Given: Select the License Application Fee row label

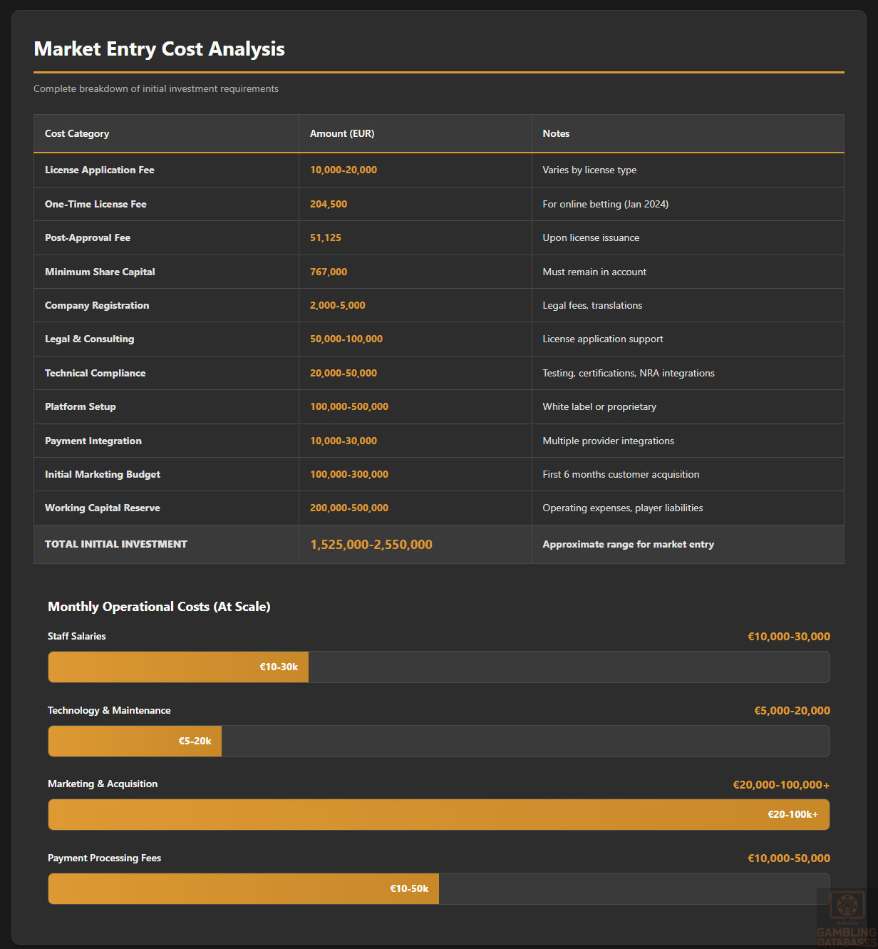Looking at the screenshot, I should [100, 170].
